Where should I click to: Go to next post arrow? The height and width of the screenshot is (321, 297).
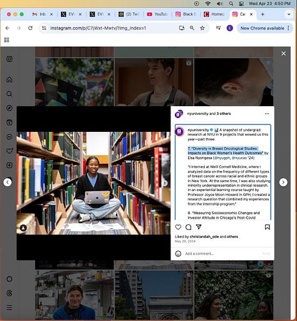[x=283, y=182]
